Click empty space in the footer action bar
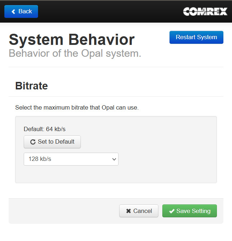The image size is (232, 241). coord(61,211)
